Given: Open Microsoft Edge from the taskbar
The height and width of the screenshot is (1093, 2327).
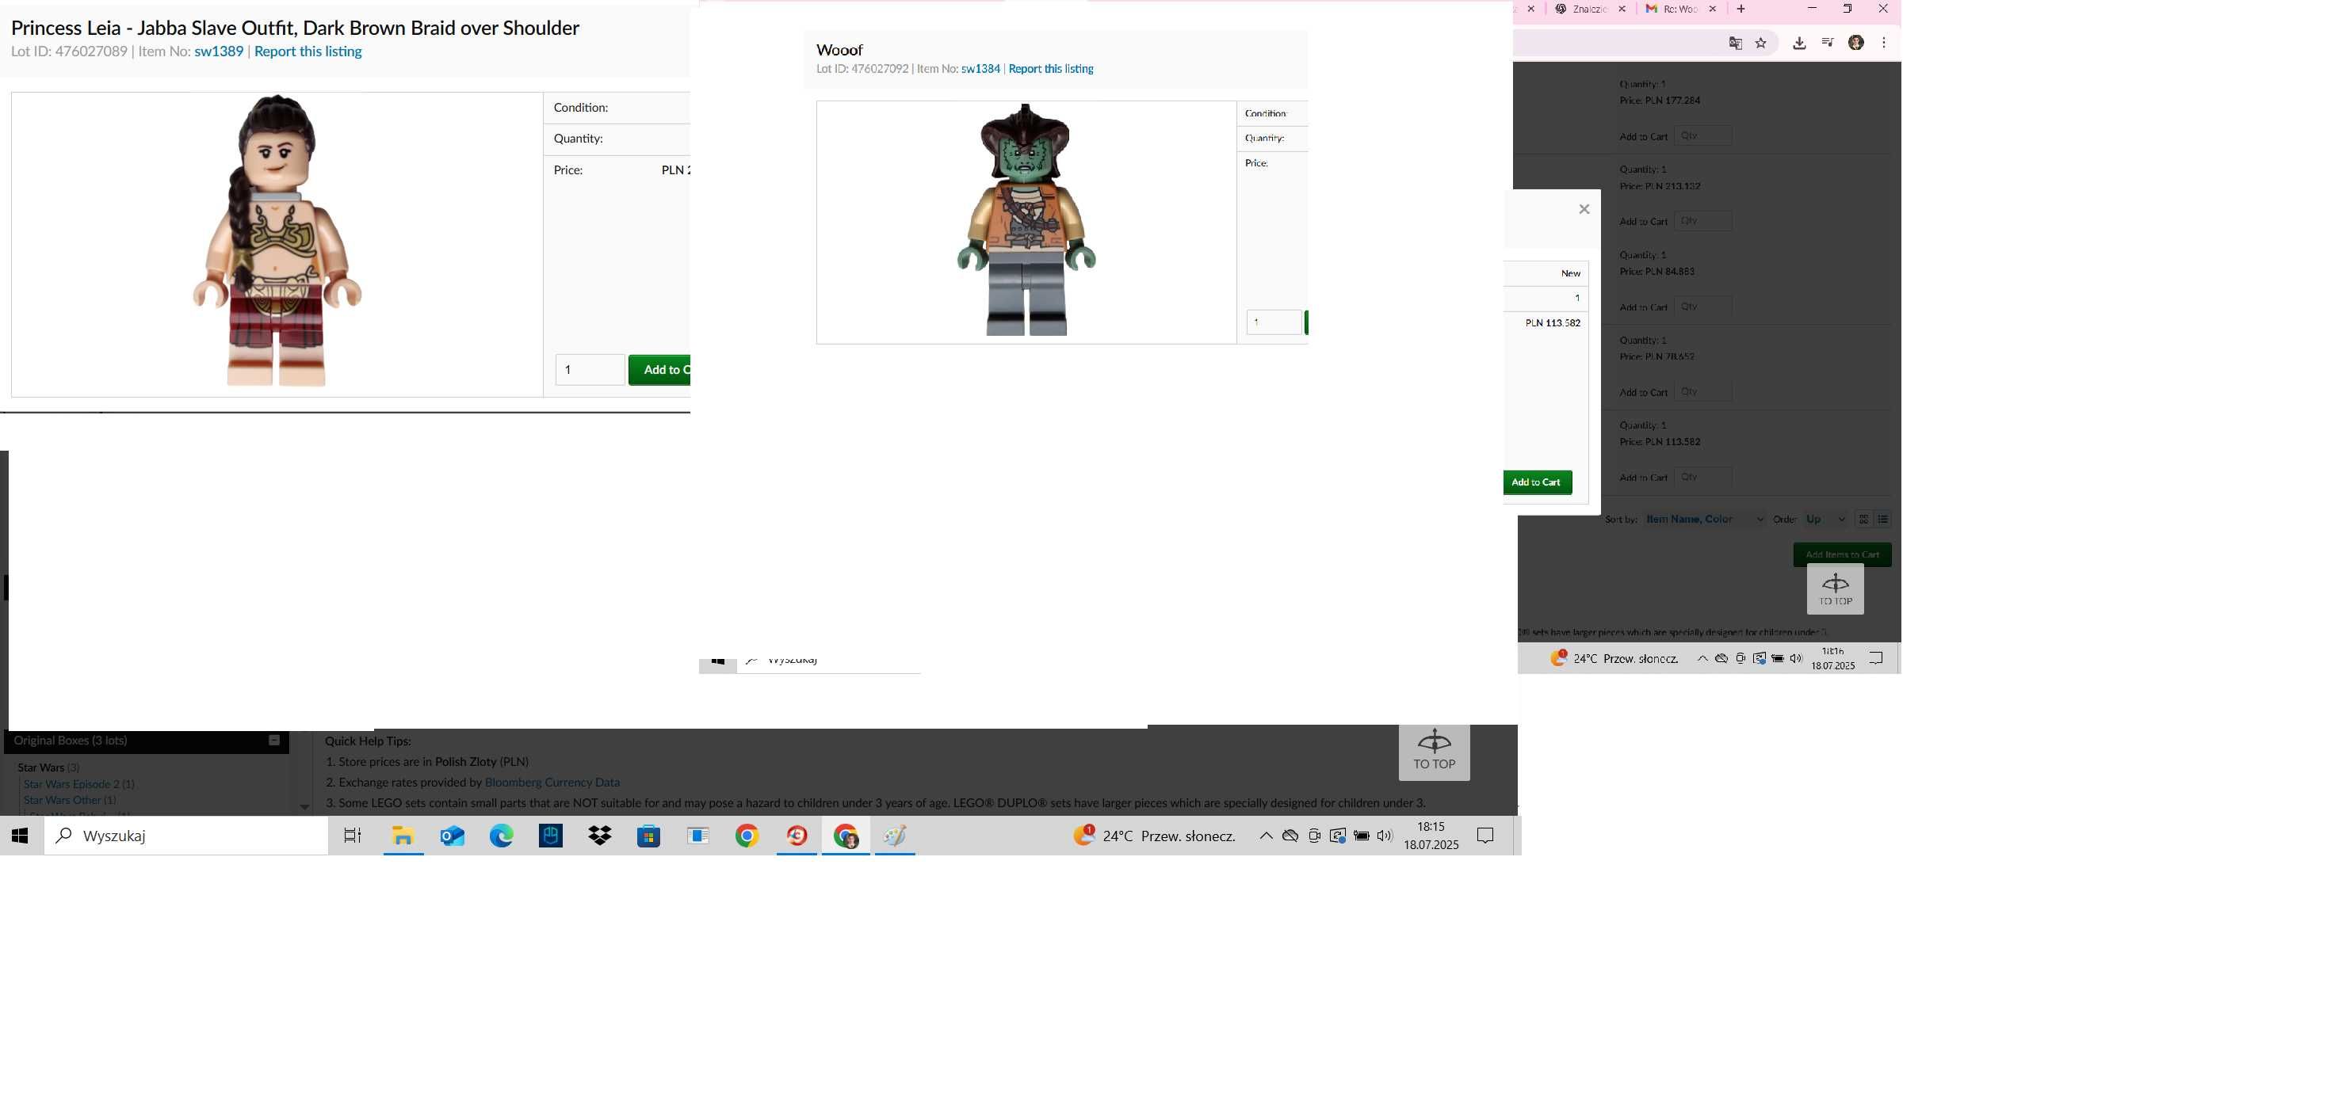Looking at the screenshot, I should (502, 836).
